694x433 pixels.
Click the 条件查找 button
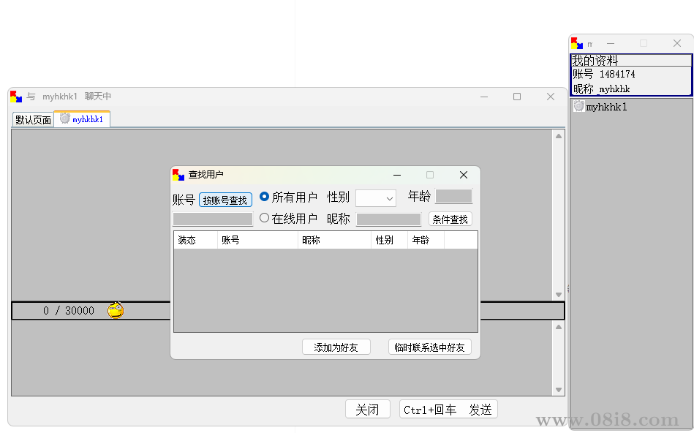450,218
